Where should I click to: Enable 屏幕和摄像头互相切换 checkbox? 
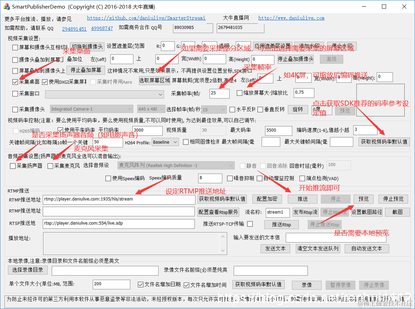(15, 47)
